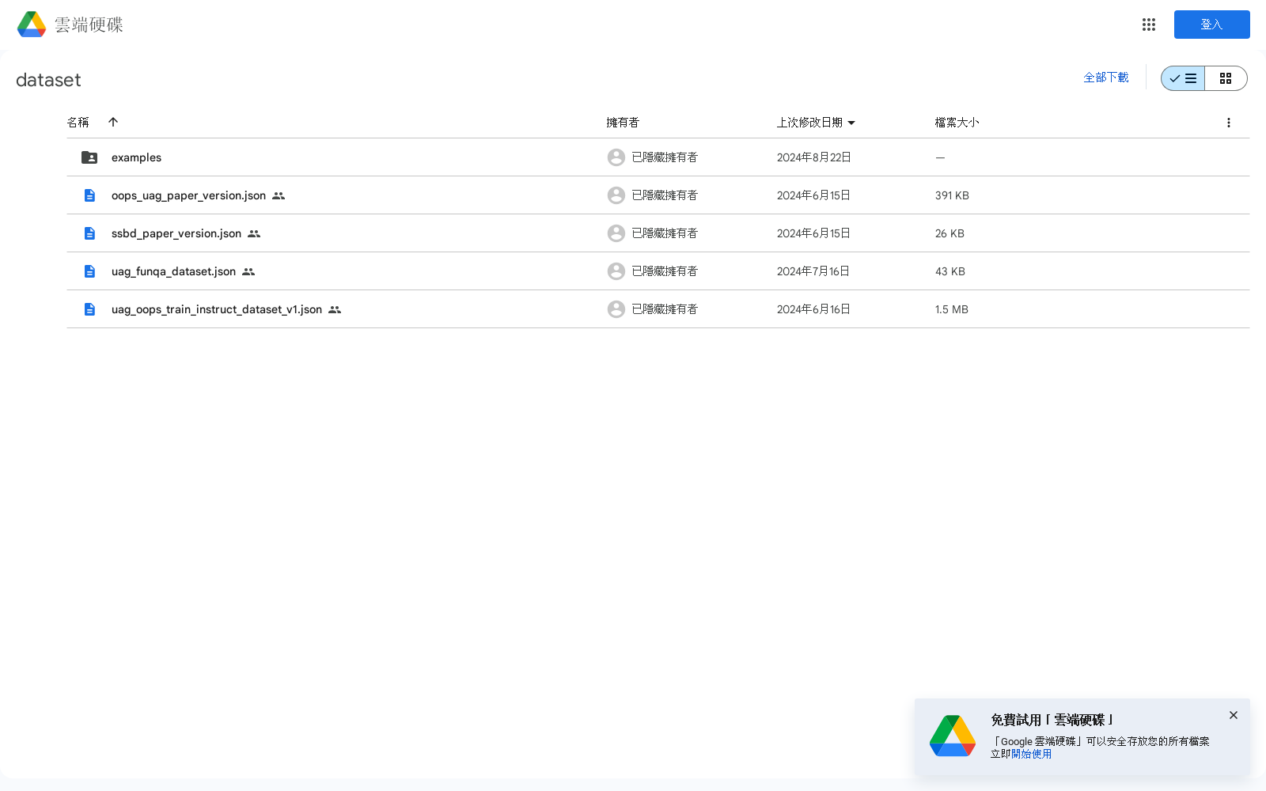This screenshot has width=1266, height=791.
Task: Click the 2024年6月16日 date cell
Action: coord(813,309)
